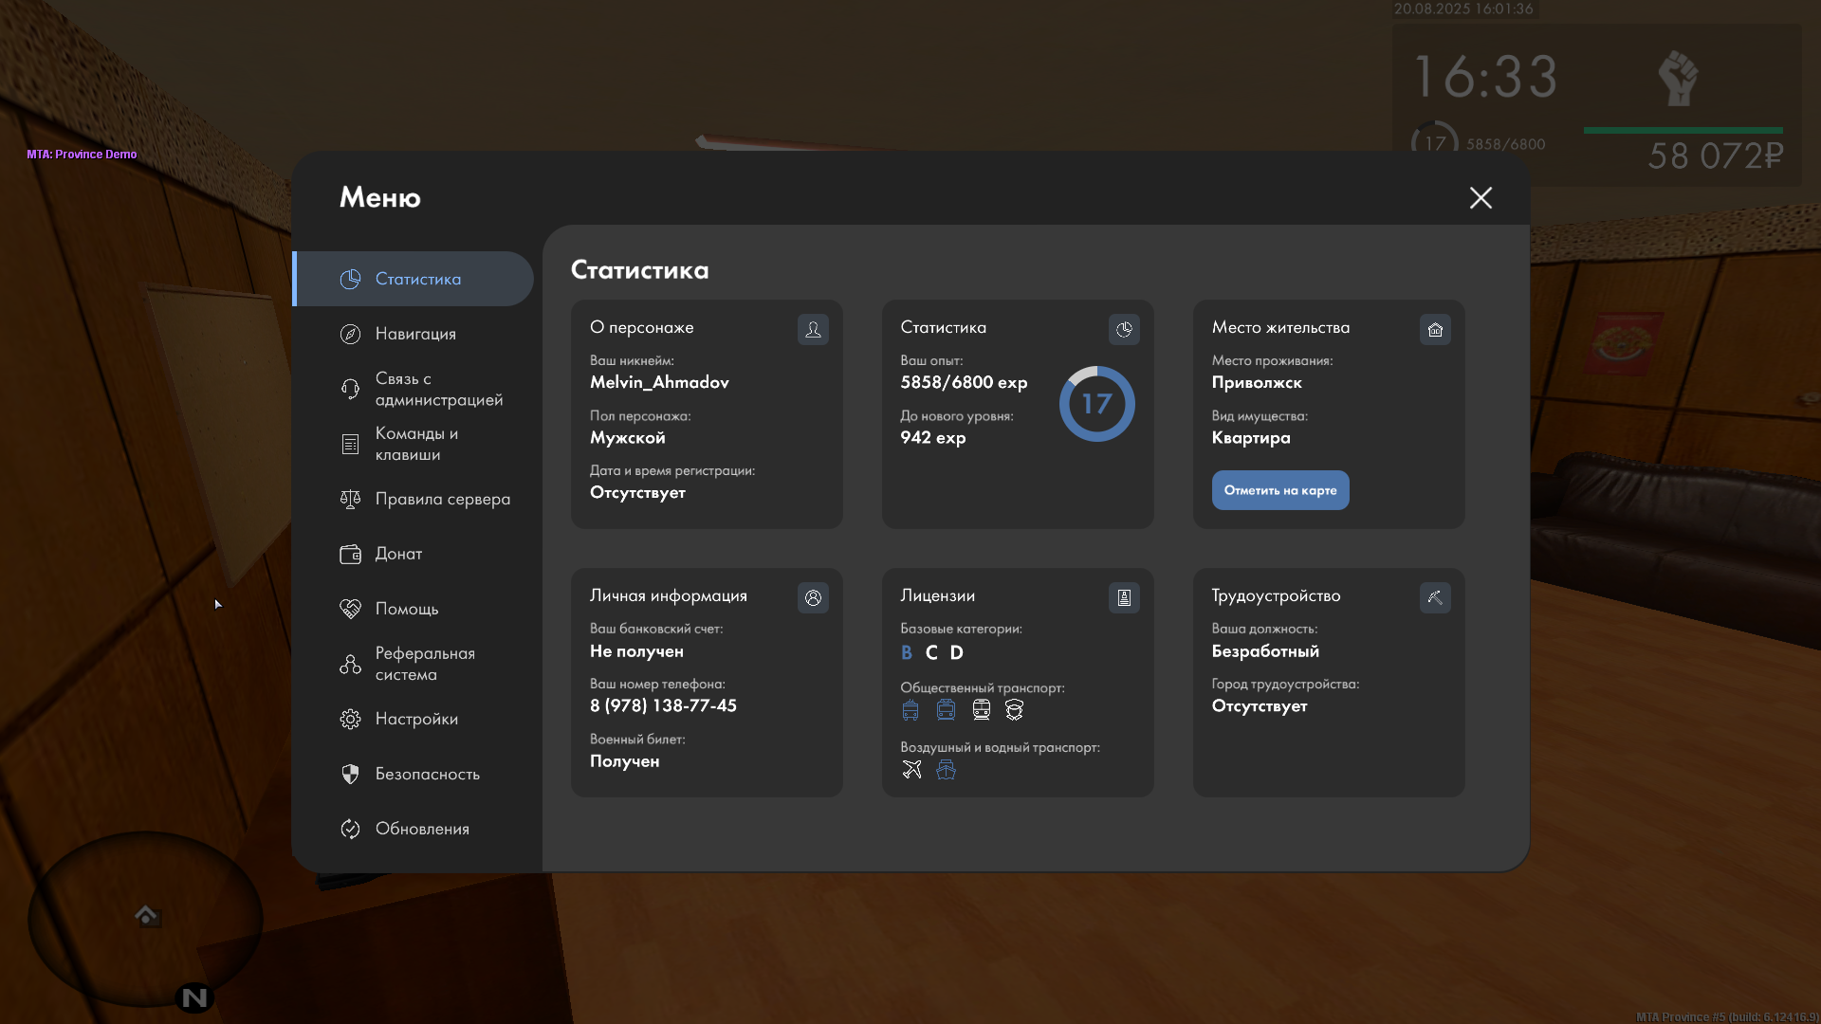Open Команды и клавиши section
Image resolution: width=1821 pixels, height=1024 pixels.
(414, 444)
